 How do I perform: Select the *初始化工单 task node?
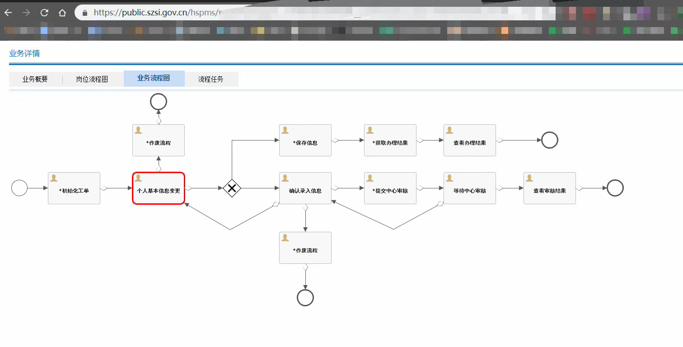(74, 188)
